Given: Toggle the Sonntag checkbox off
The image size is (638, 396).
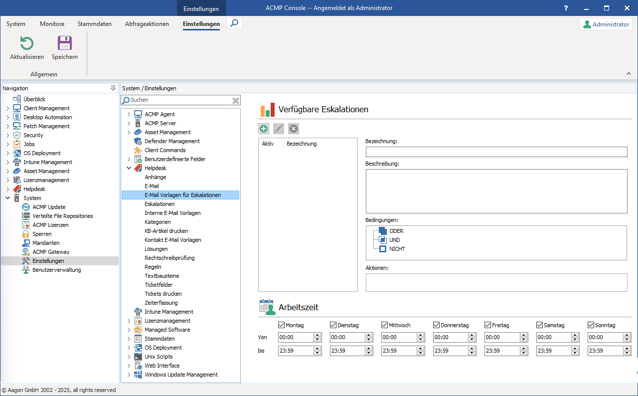Looking at the screenshot, I should [591, 325].
